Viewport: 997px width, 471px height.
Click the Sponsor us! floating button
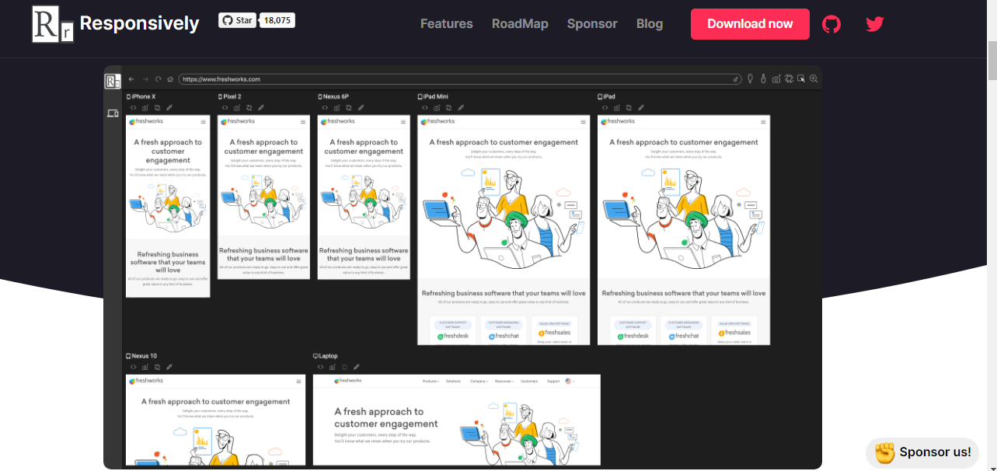click(x=922, y=452)
